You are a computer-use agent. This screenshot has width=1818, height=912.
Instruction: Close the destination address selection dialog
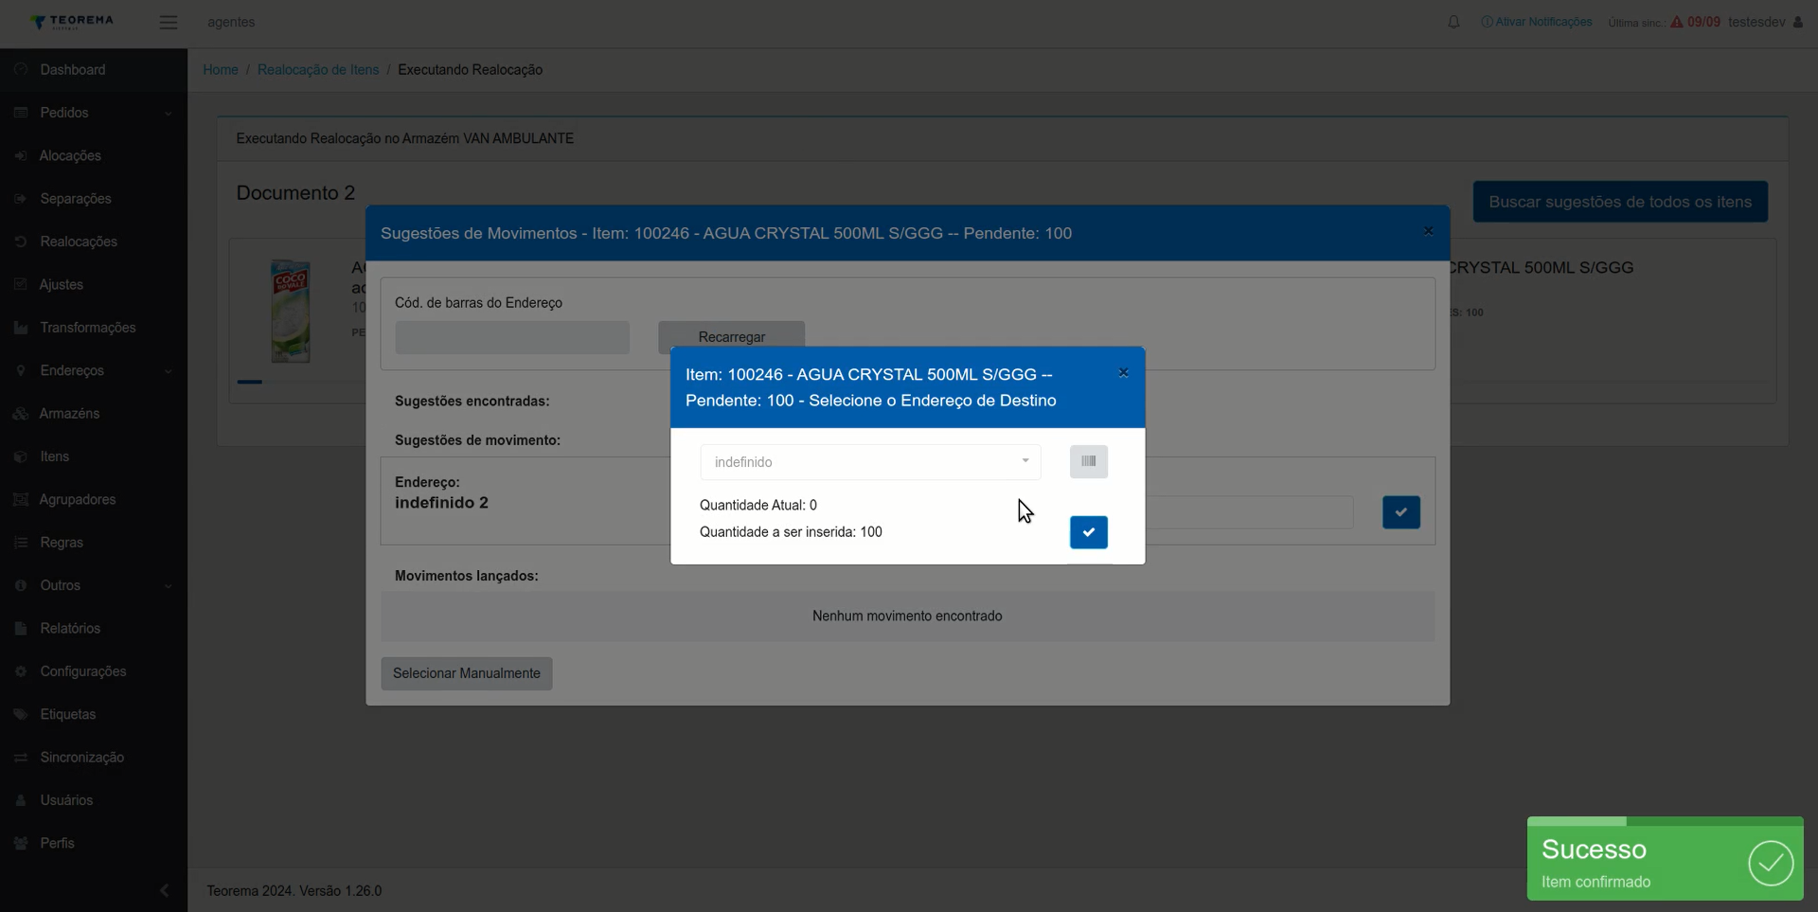pos(1124,373)
